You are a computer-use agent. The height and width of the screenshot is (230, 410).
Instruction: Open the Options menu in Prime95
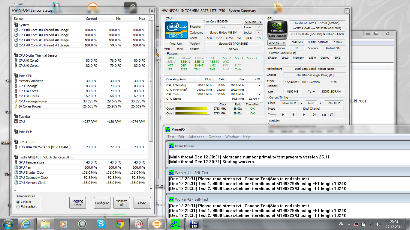(215, 137)
